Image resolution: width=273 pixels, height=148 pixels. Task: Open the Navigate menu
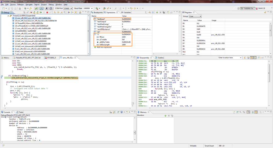click(29, 5)
